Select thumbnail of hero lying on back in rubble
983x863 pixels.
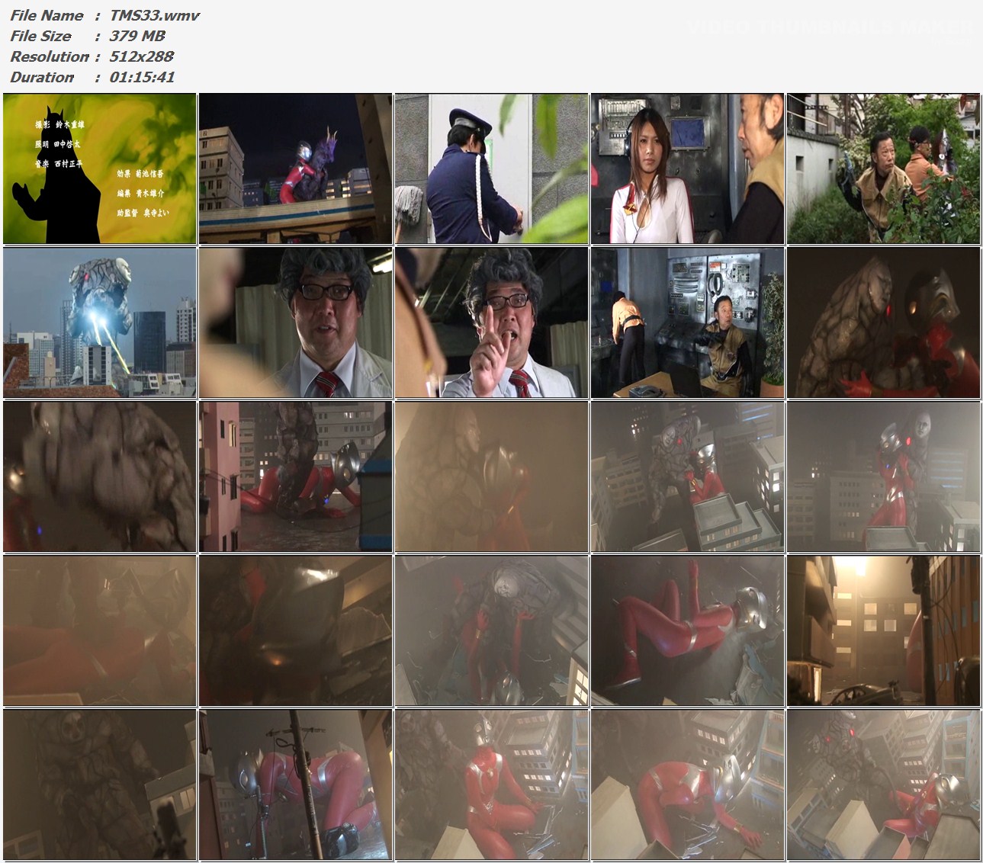[x=688, y=630]
